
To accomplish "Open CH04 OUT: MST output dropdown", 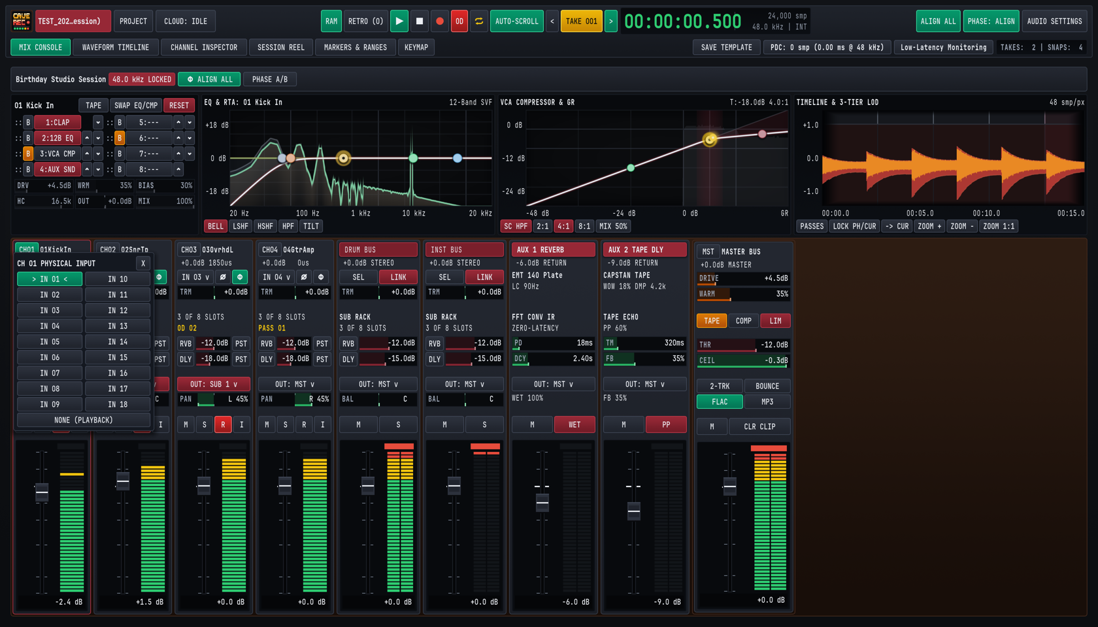I will pyautogui.click(x=295, y=384).
